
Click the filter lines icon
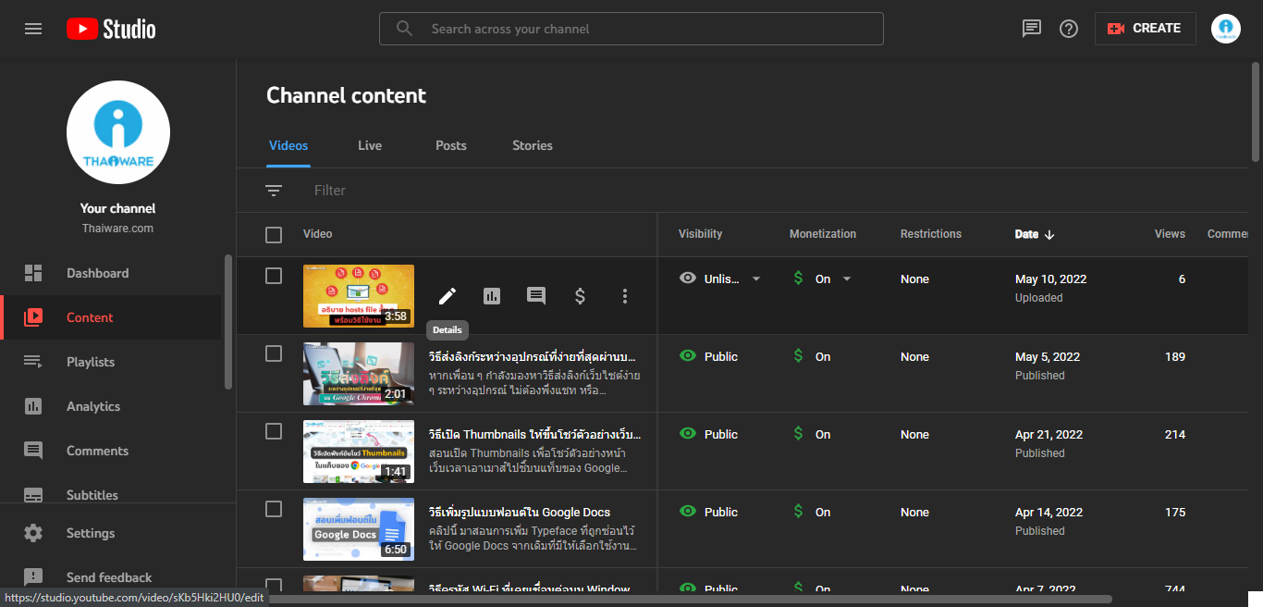point(274,191)
